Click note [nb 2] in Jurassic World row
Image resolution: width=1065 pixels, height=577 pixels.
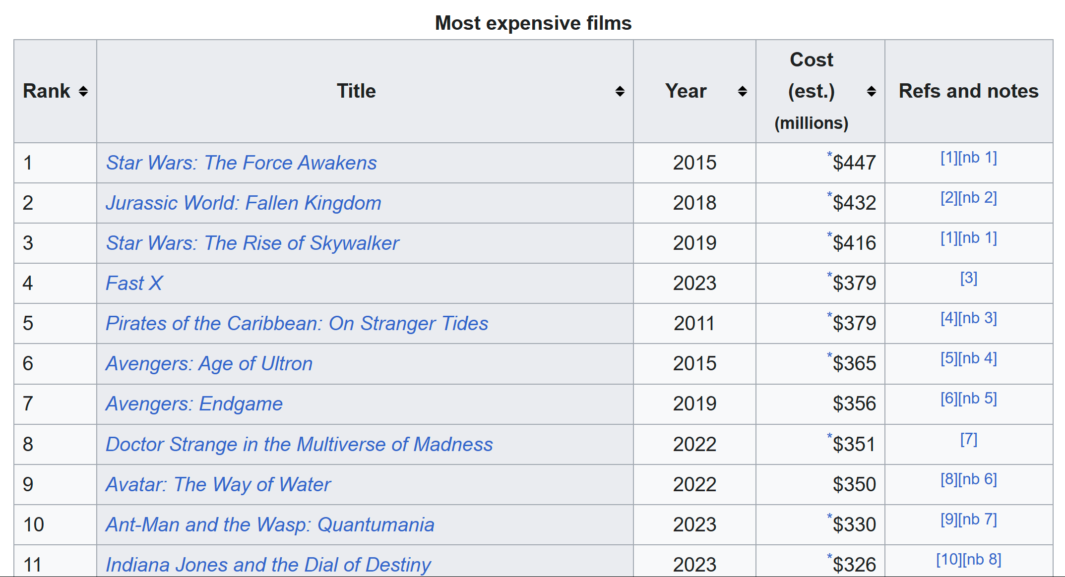click(x=977, y=198)
